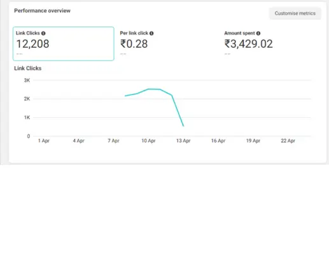Open info icon next to Amount spent
329x263 pixels.
(258, 33)
